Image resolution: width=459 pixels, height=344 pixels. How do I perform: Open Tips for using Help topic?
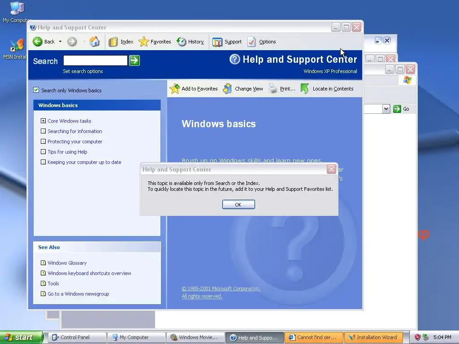pyautogui.click(x=67, y=151)
